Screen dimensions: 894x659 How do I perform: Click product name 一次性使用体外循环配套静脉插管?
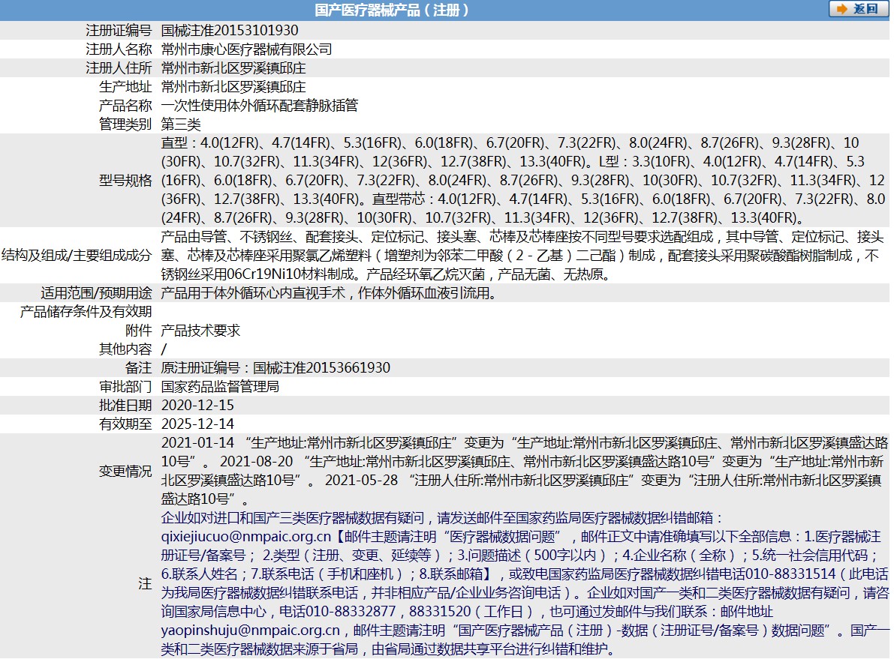click(260, 106)
